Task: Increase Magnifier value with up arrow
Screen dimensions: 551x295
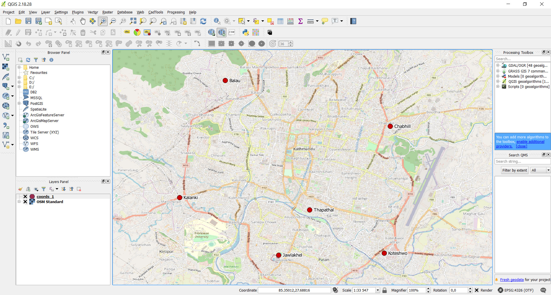Action: click(x=428, y=289)
